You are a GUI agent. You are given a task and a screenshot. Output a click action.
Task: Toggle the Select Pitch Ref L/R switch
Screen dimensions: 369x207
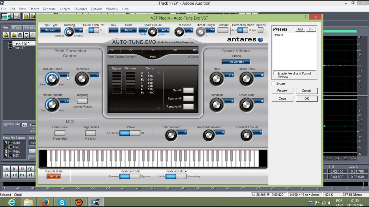tap(94, 30)
